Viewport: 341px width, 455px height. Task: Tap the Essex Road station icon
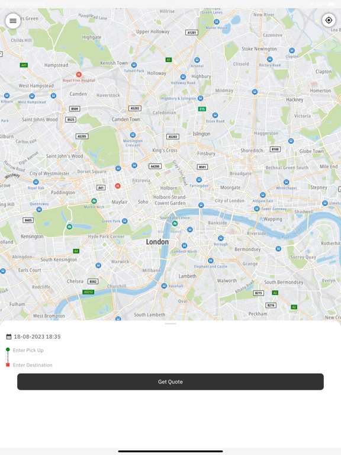pyautogui.click(x=215, y=115)
